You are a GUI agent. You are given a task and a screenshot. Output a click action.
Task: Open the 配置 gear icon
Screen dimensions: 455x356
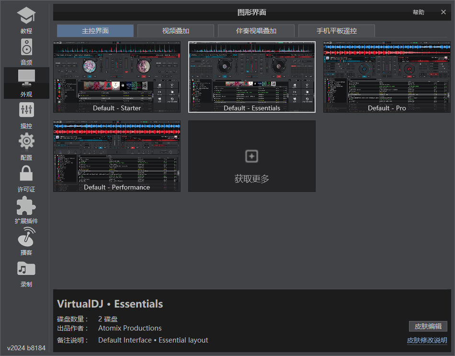point(26,142)
